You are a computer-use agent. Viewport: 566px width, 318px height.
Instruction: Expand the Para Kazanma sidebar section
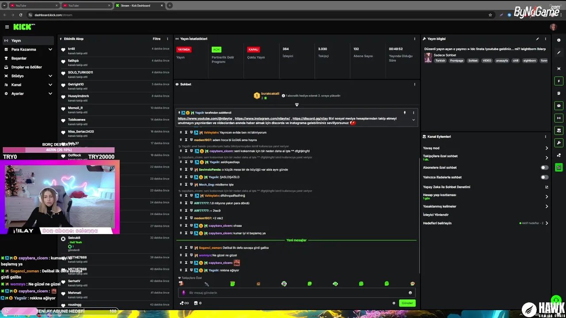[x=28, y=49]
